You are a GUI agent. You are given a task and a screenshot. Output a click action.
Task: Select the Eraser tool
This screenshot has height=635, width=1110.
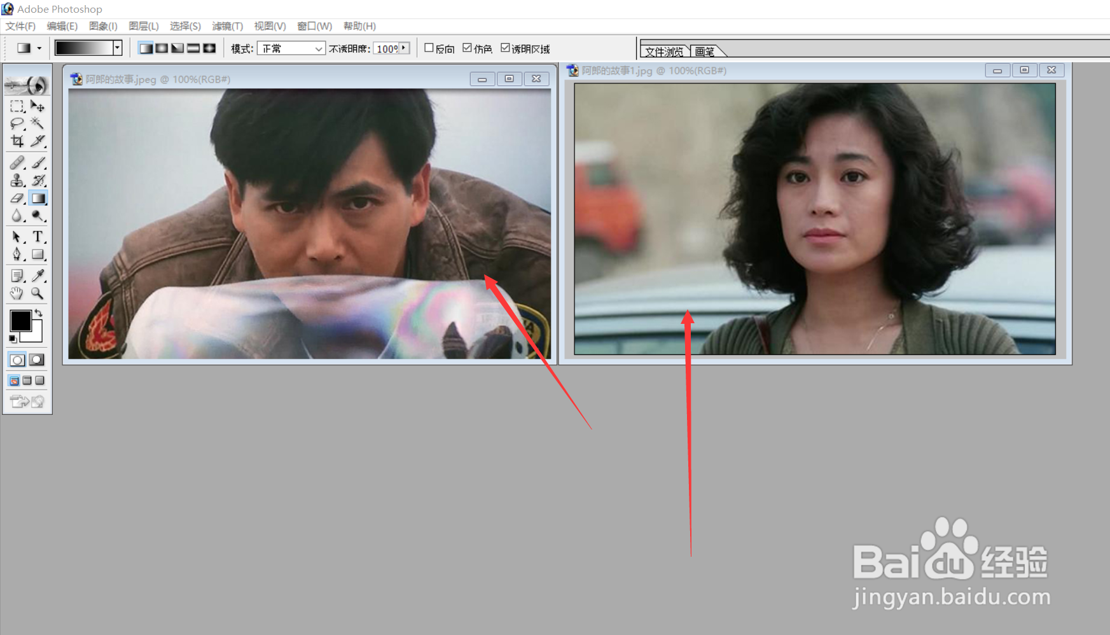[x=17, y=199]
